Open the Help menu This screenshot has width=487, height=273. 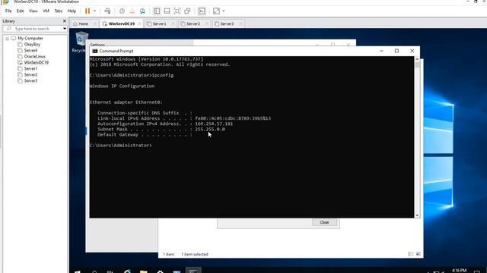pos(72,11)
